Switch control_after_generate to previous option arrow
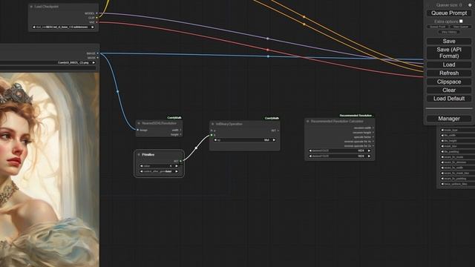Screen dimensions: 475x267 point(142,171)
